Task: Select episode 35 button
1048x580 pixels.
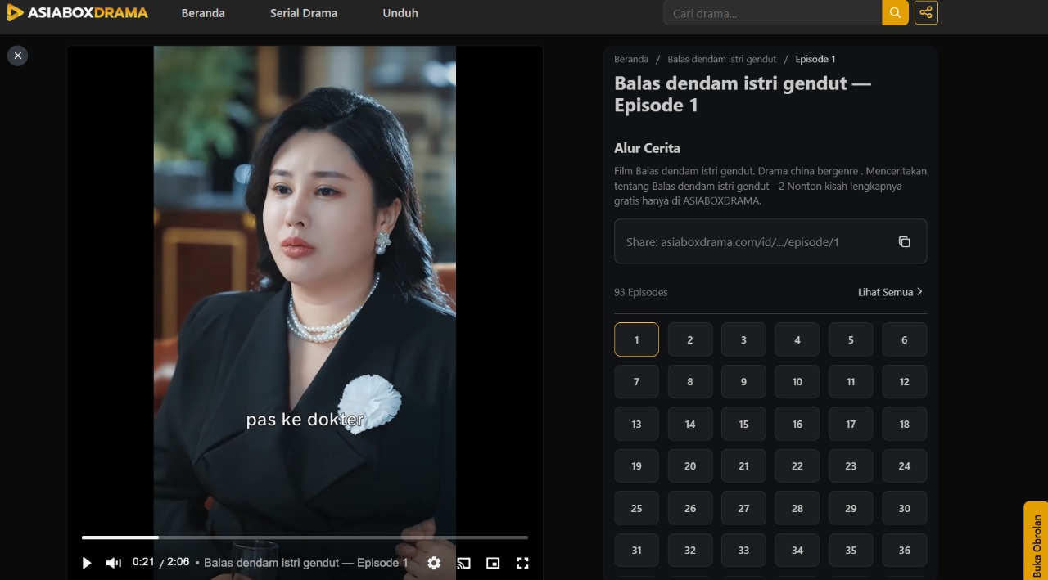Action: 851,550
